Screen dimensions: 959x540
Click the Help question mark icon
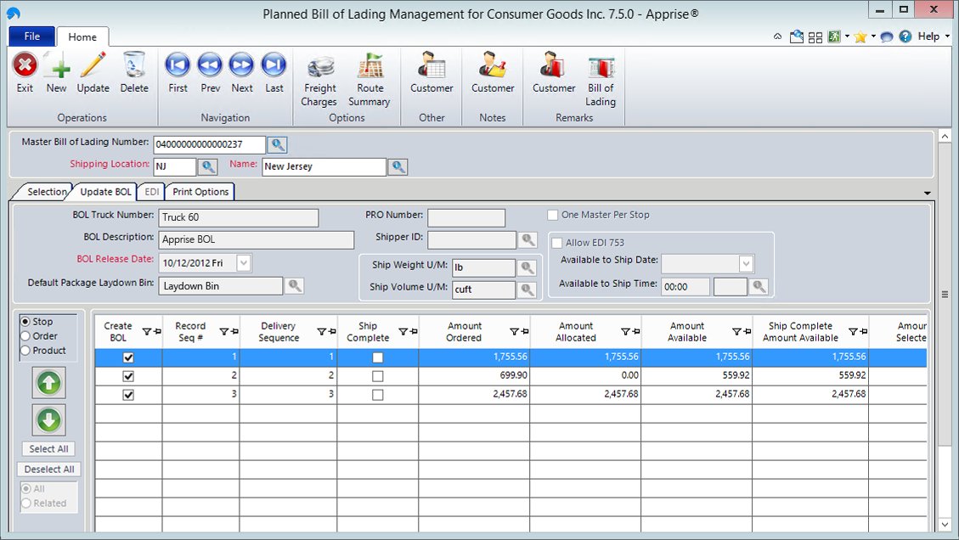tap(905, 37)
